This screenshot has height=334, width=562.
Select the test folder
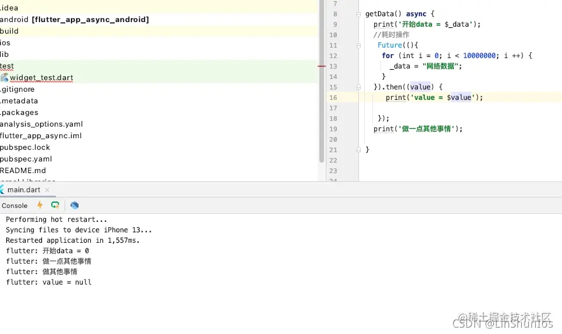(7, 66)
